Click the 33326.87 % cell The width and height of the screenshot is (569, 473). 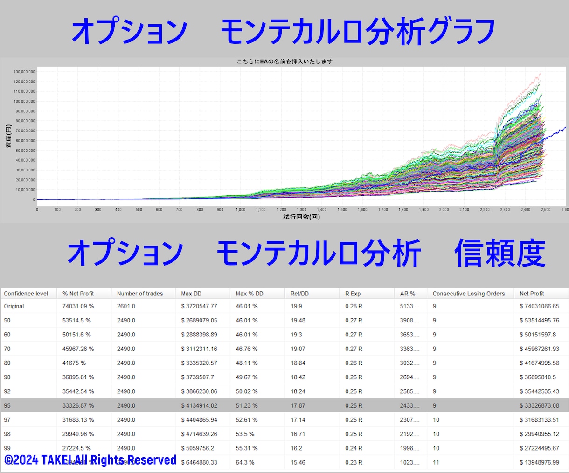[x=78, y=405]
